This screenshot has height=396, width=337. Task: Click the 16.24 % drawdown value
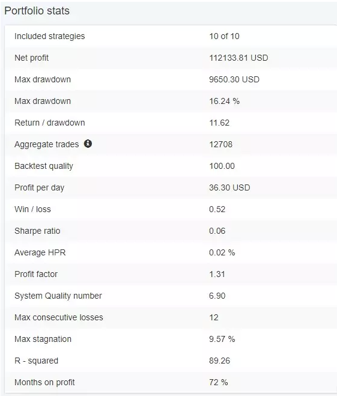224,102
